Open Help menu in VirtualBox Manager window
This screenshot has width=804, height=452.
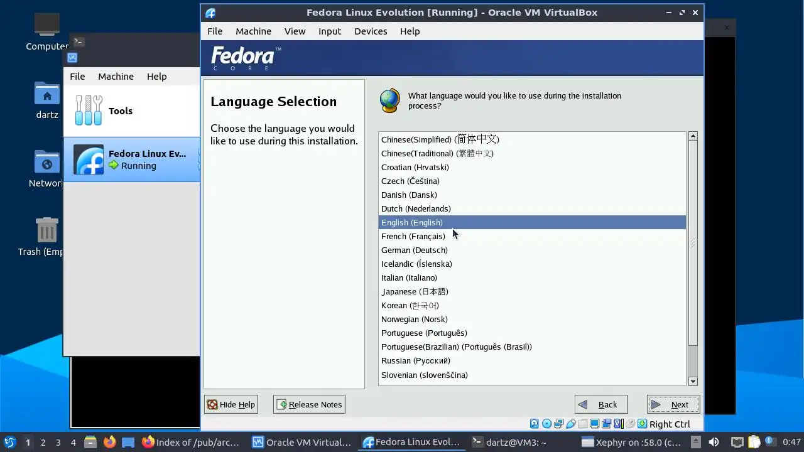point(156,76)
